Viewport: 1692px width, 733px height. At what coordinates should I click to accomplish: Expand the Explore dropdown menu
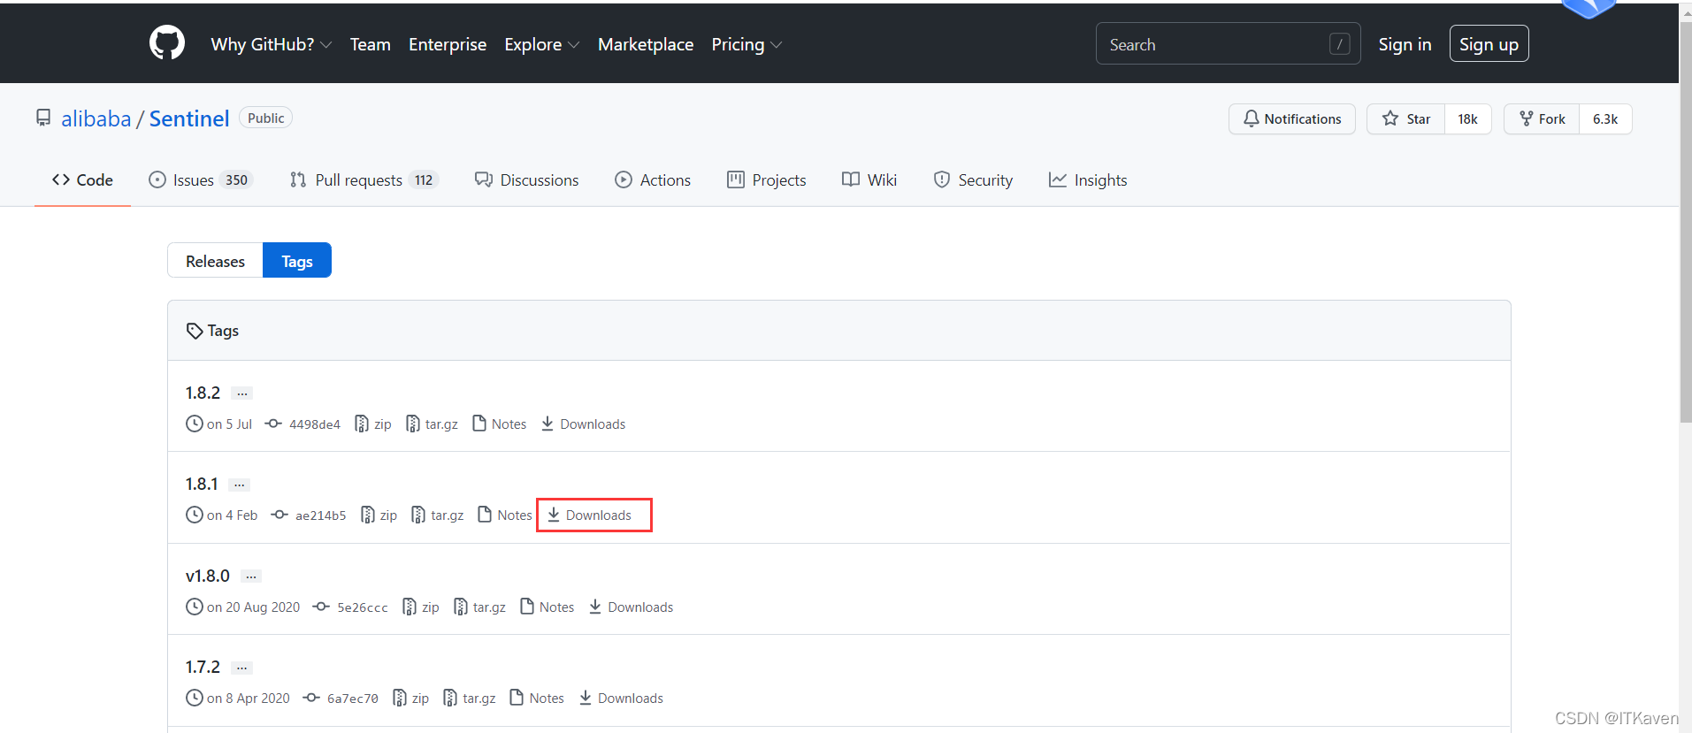click(x=541, y=44)
